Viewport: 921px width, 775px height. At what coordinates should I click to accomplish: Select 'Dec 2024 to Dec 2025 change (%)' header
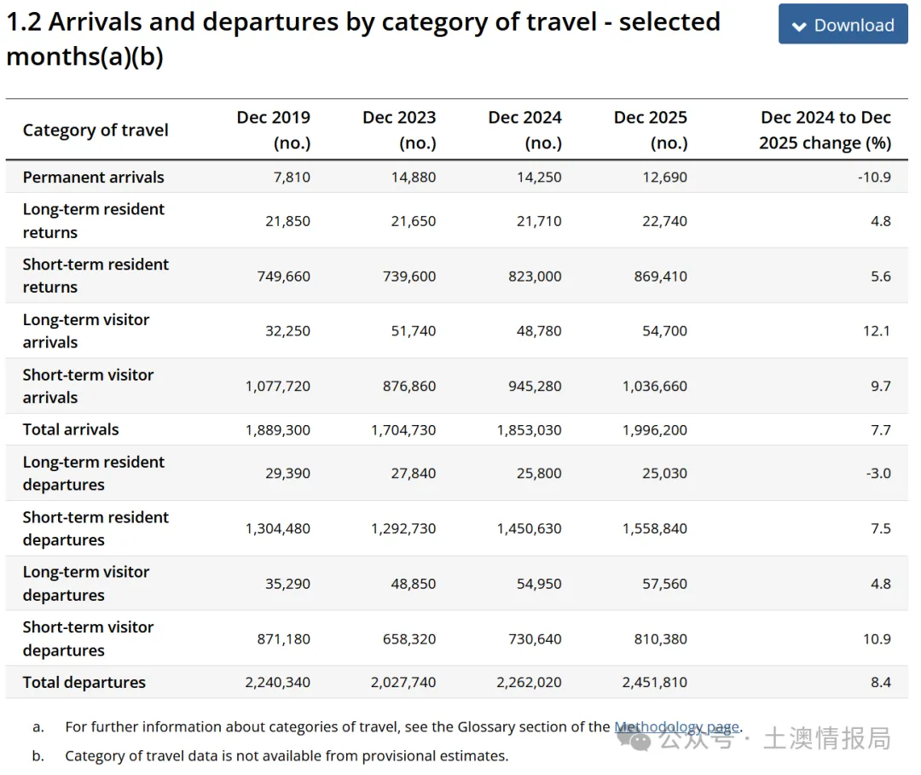(x=825, y=130)
